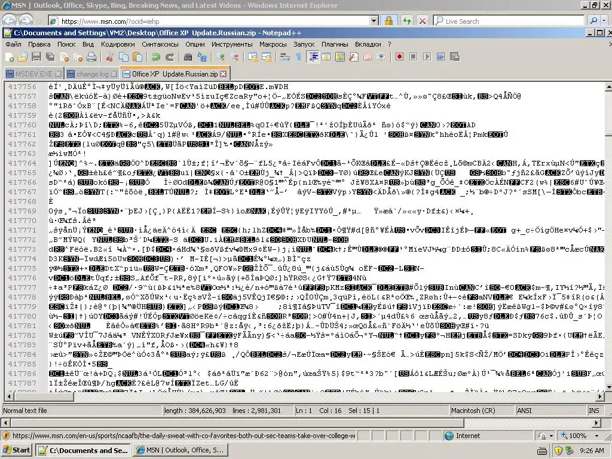Run macro multiple times icon
Viewport: 612px width, 459px height.
(x=440, y=57)
